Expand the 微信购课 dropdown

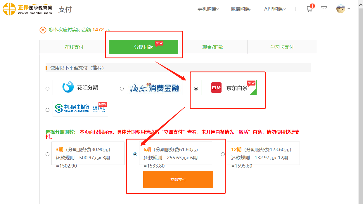pyautogui.click(x=241, y=9)
